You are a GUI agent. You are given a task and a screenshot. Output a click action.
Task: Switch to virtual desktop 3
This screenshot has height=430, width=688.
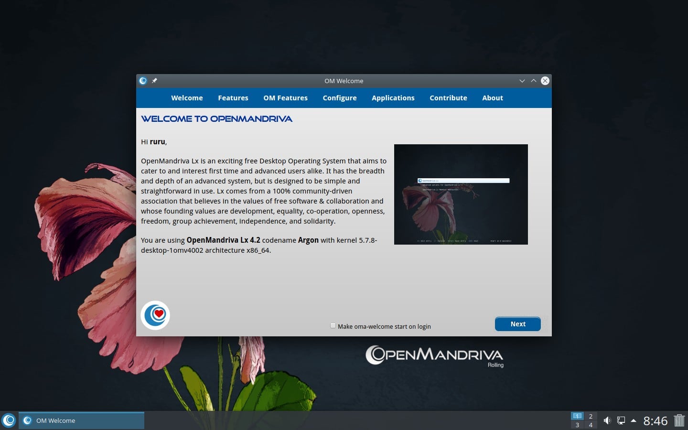point(577,425)
